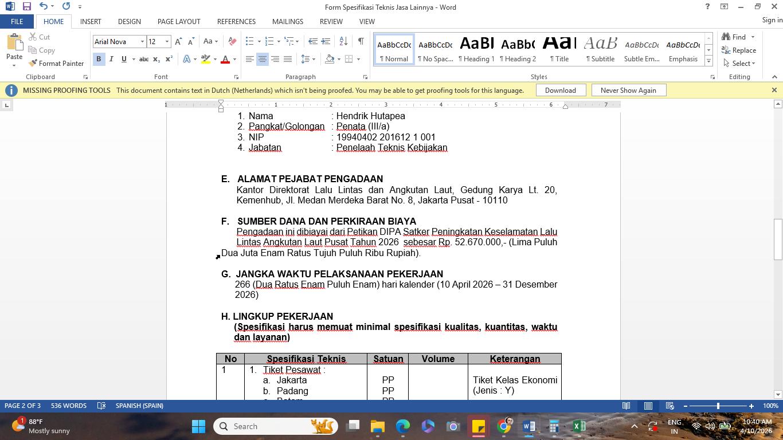This screenshot has height=440, width=783.
Task: Switch to the PAGE LAYOUT tab
Action: (x=179, y=21)
